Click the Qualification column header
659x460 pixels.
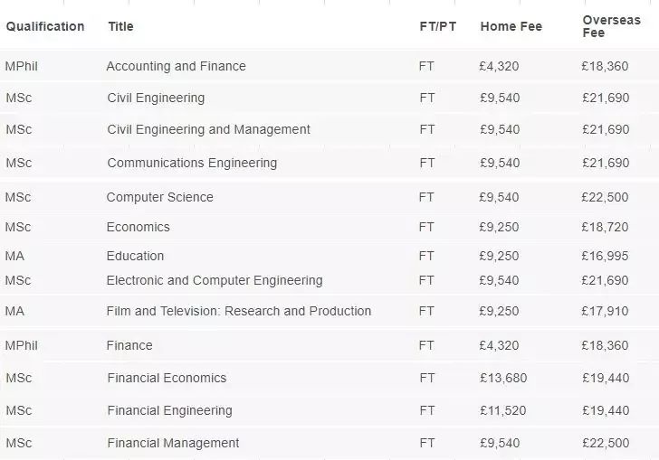[x=45, y=26]
